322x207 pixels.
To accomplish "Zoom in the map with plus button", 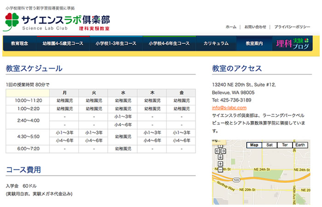I will [220, 163].
